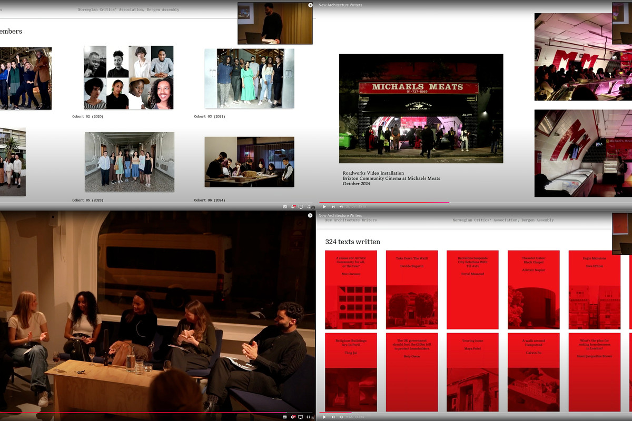Toggle captions in the cohort members video
Screen dimensions: 632x421
click(x=285, y=207)
